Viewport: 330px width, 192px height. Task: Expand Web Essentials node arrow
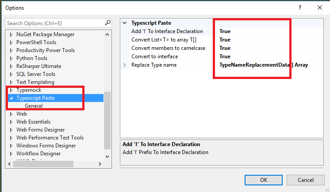point(11,122)
